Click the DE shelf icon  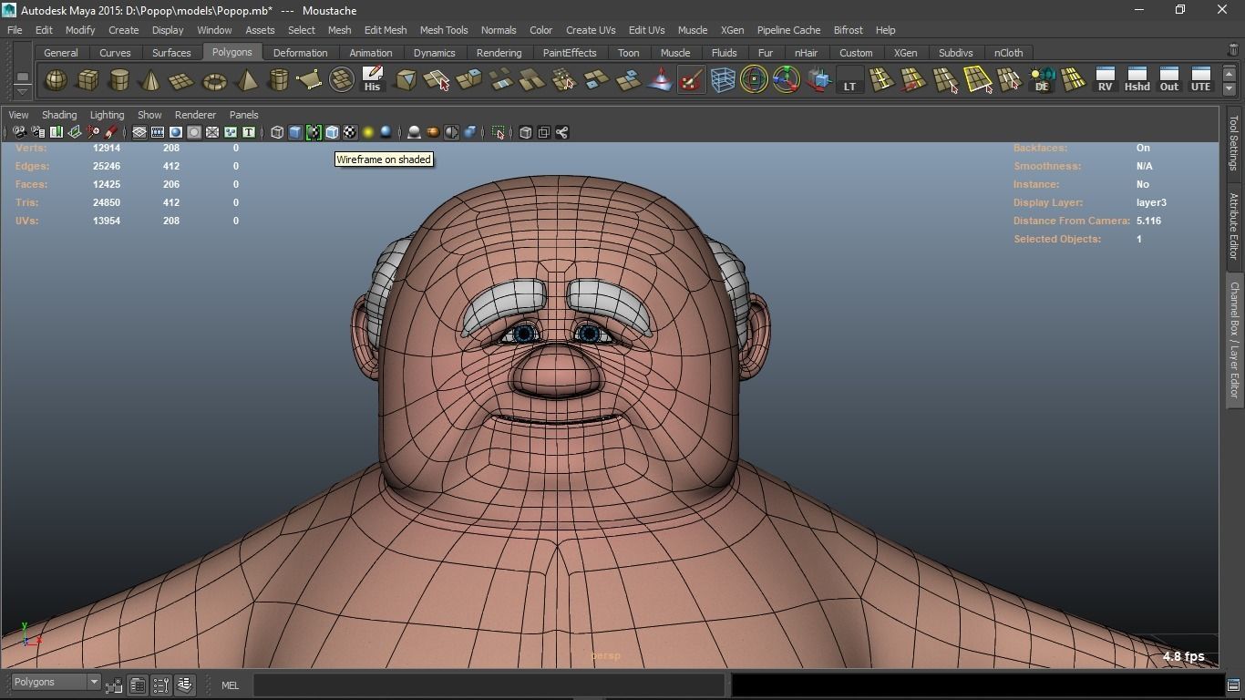[x=1042, y=80]
